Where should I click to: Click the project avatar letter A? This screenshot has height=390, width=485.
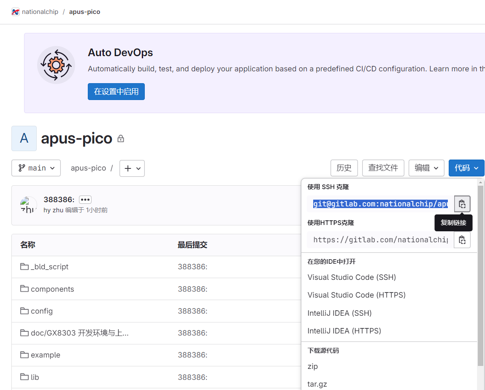point(24,138)
